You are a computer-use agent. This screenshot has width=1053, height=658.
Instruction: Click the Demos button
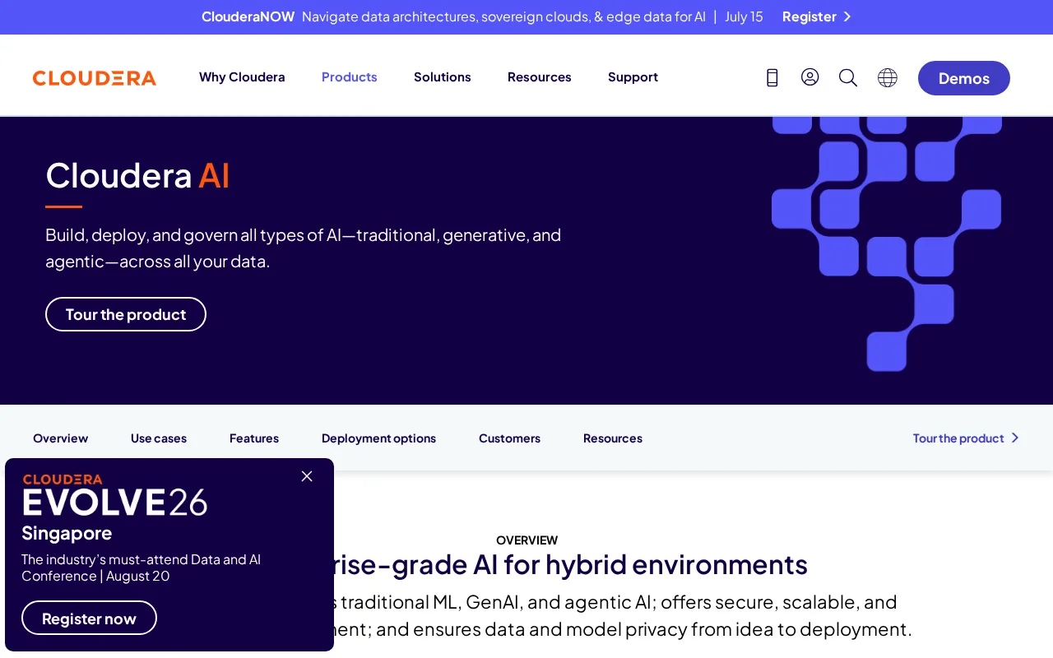[x=964, y=78]
